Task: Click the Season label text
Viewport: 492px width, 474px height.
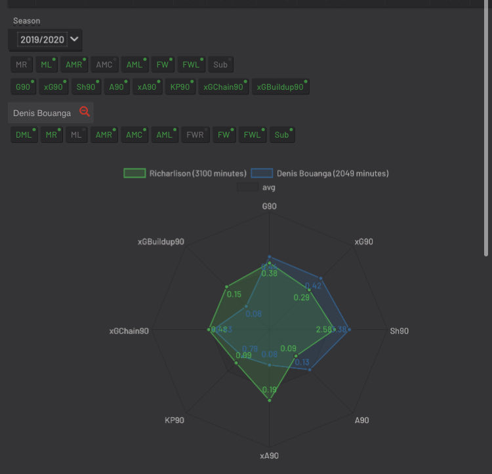Action: (27, 21)
